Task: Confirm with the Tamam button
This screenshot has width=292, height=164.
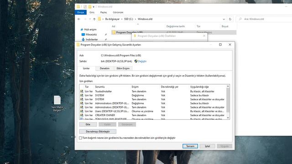Action: tap(190, 146)
